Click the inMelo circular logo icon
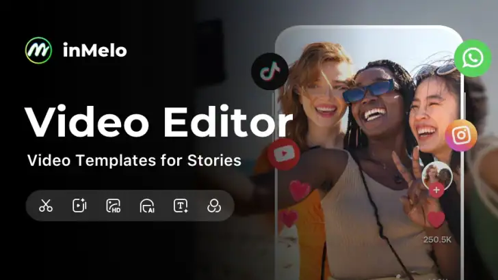The width and height of the screenshot is (498, 280). point(38,51)
